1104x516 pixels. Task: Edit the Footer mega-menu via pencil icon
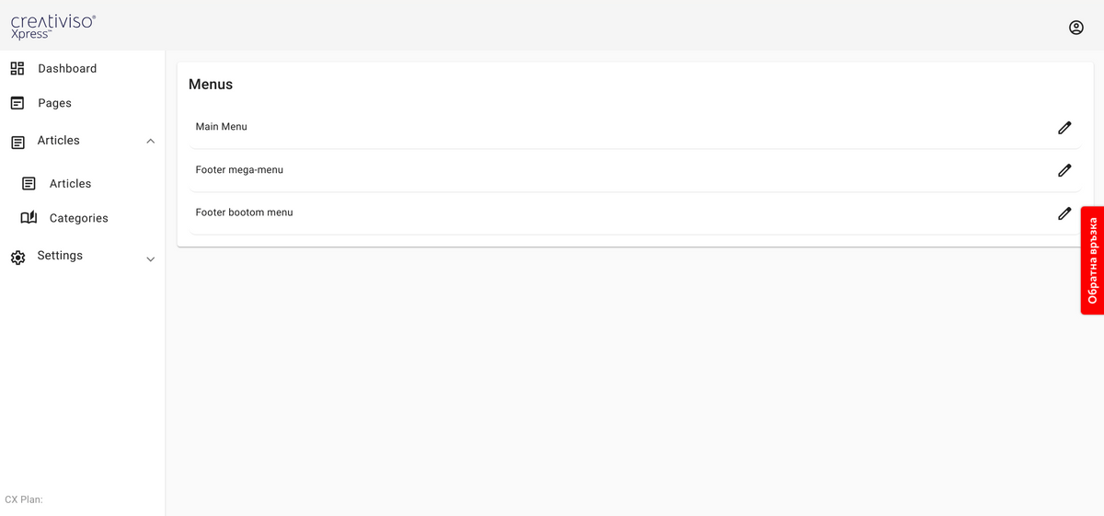[1064, 170]
